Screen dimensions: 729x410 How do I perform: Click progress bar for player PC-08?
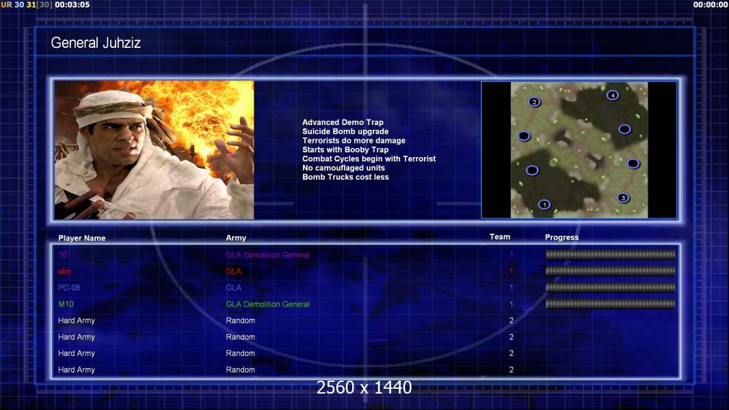610,288
